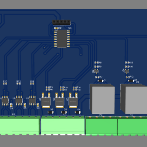Pick the R12 resistor

[128, 77]
